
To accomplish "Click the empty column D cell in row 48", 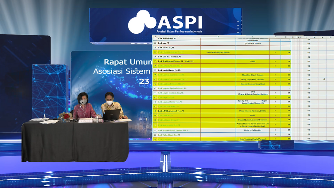I will 218,111.
